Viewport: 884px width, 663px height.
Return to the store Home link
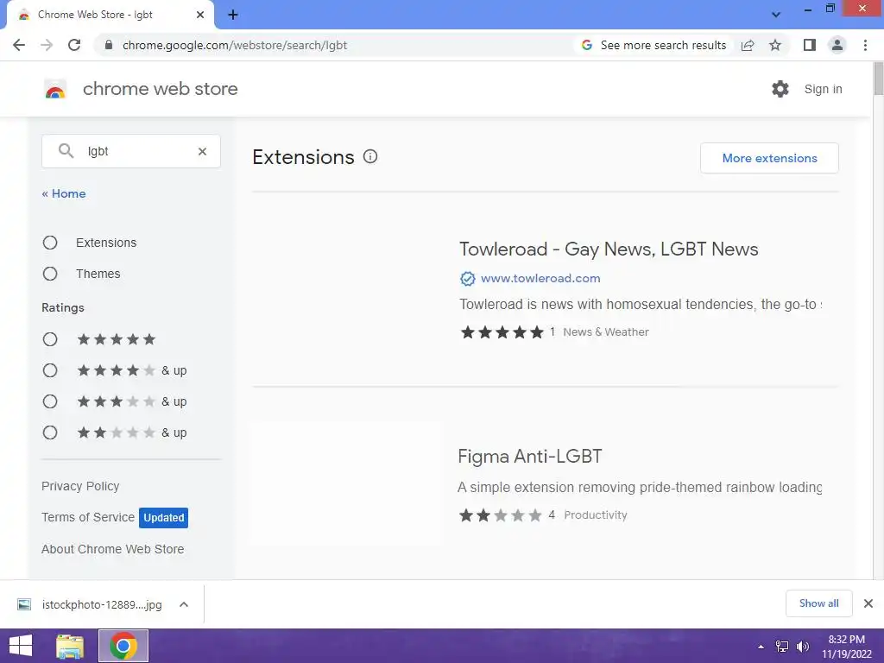64,193
